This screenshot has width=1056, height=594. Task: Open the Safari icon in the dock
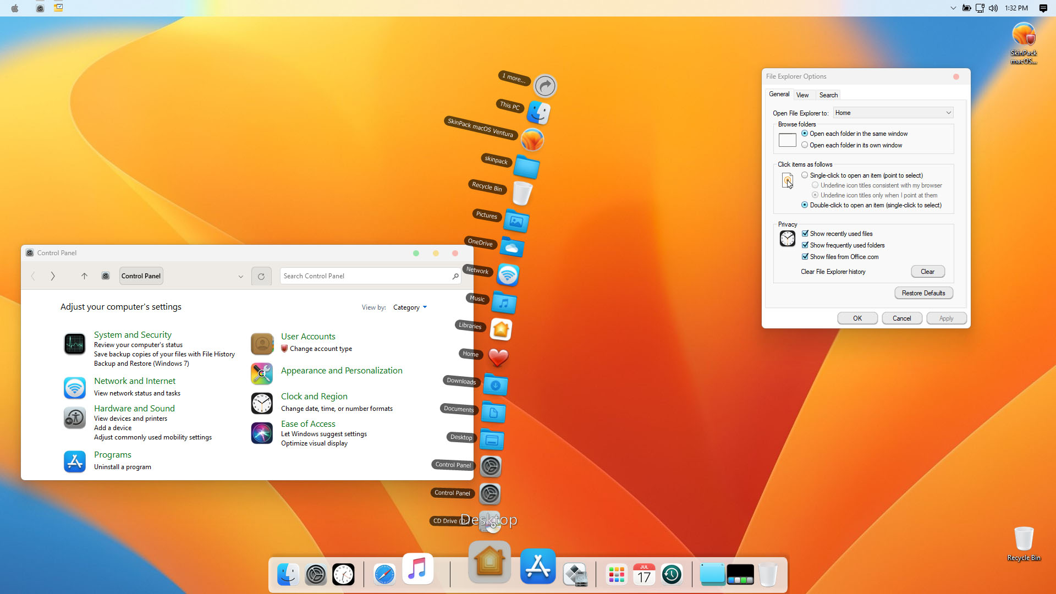coord(384,575)
